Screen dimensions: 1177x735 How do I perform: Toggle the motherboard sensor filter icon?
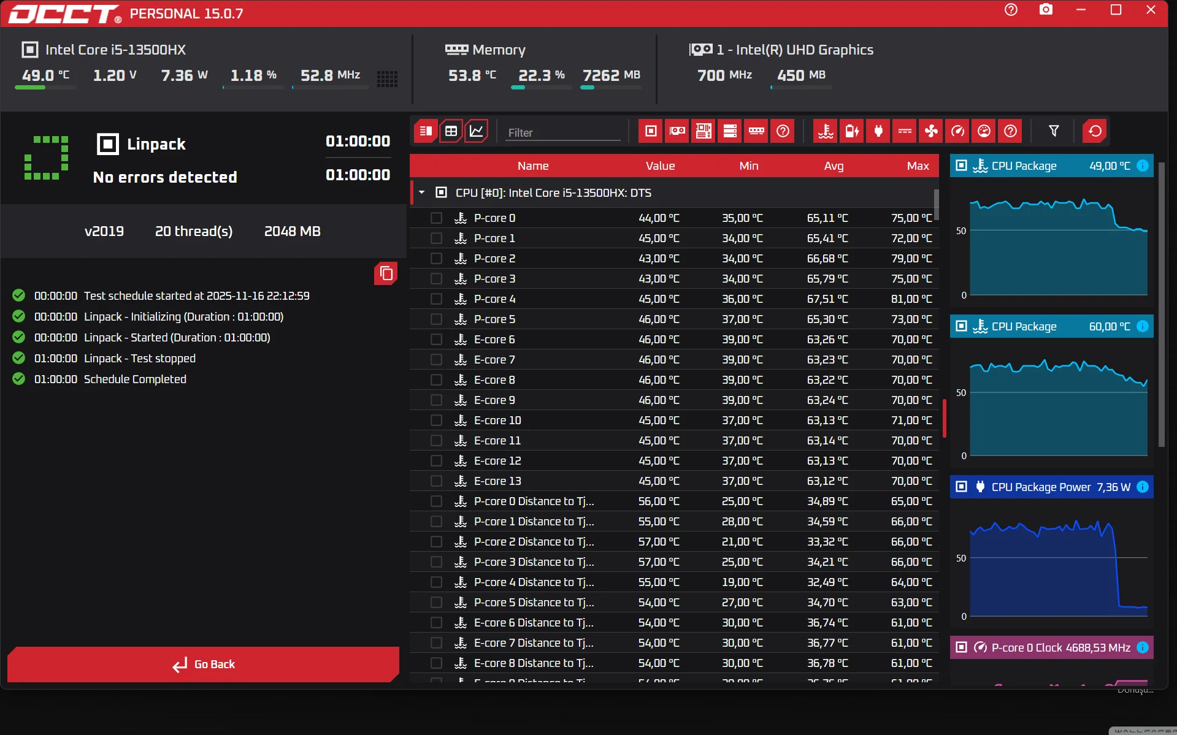click(704, 131)
